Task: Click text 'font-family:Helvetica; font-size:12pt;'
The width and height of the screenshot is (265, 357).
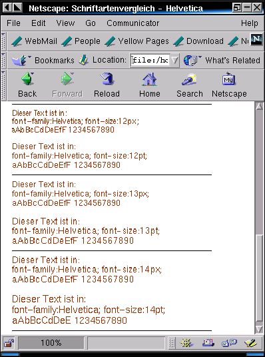Action: coord(79,156)
